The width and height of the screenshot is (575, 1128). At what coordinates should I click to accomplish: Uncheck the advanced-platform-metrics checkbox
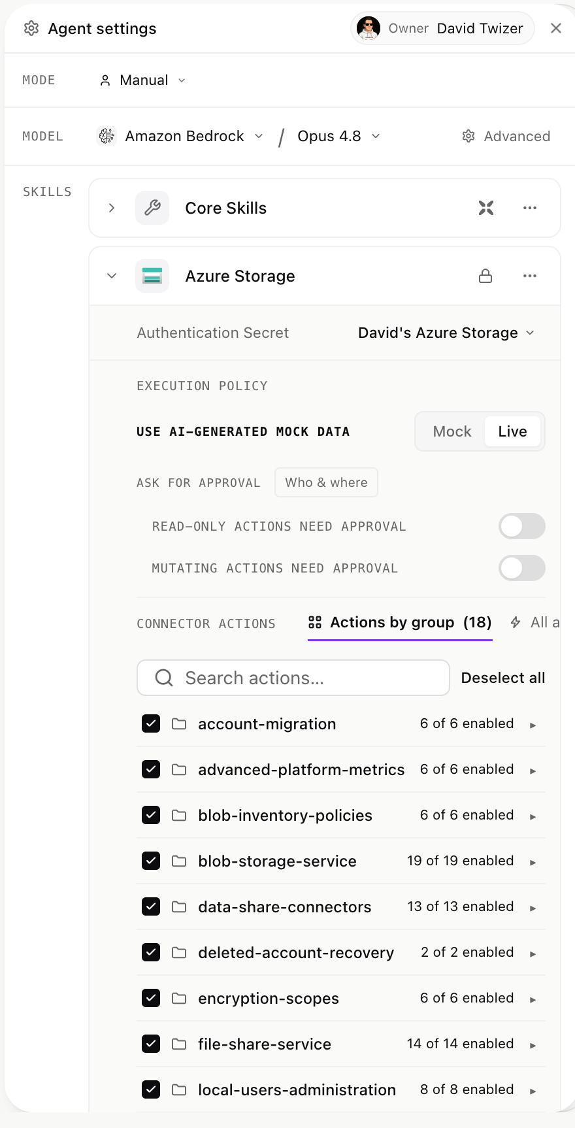[151, 769]
